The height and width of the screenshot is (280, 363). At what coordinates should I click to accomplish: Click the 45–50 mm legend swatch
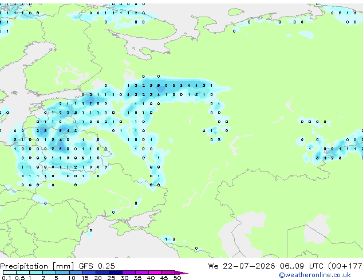pyautogui.click(x=168, y=273)
